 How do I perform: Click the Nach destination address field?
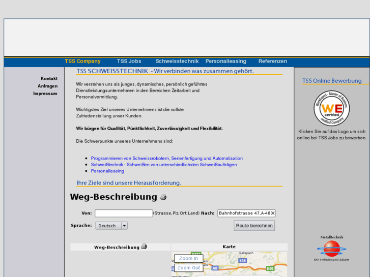tap(246, 213)
